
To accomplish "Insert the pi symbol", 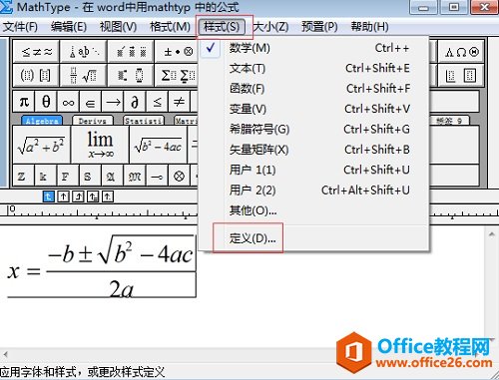I will pyautogui.click(x=24, y=102).
